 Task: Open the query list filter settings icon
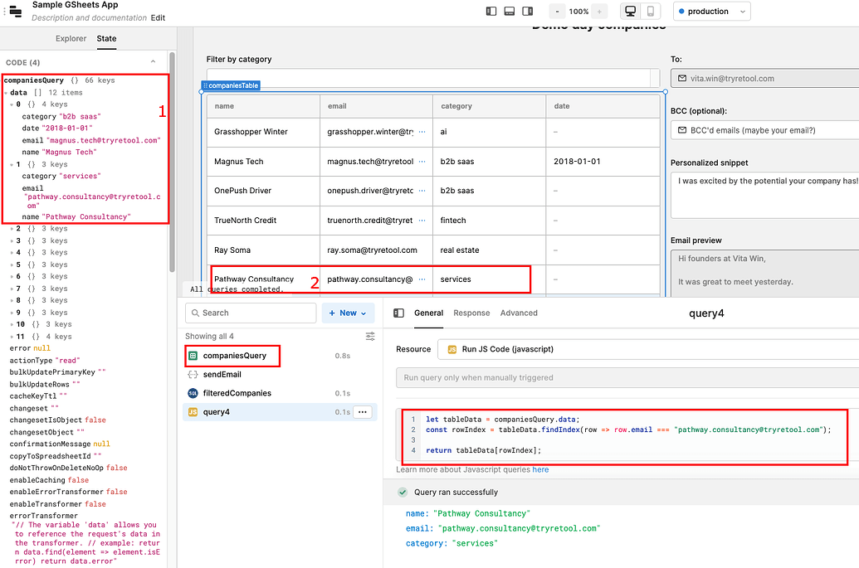(370, 337)
